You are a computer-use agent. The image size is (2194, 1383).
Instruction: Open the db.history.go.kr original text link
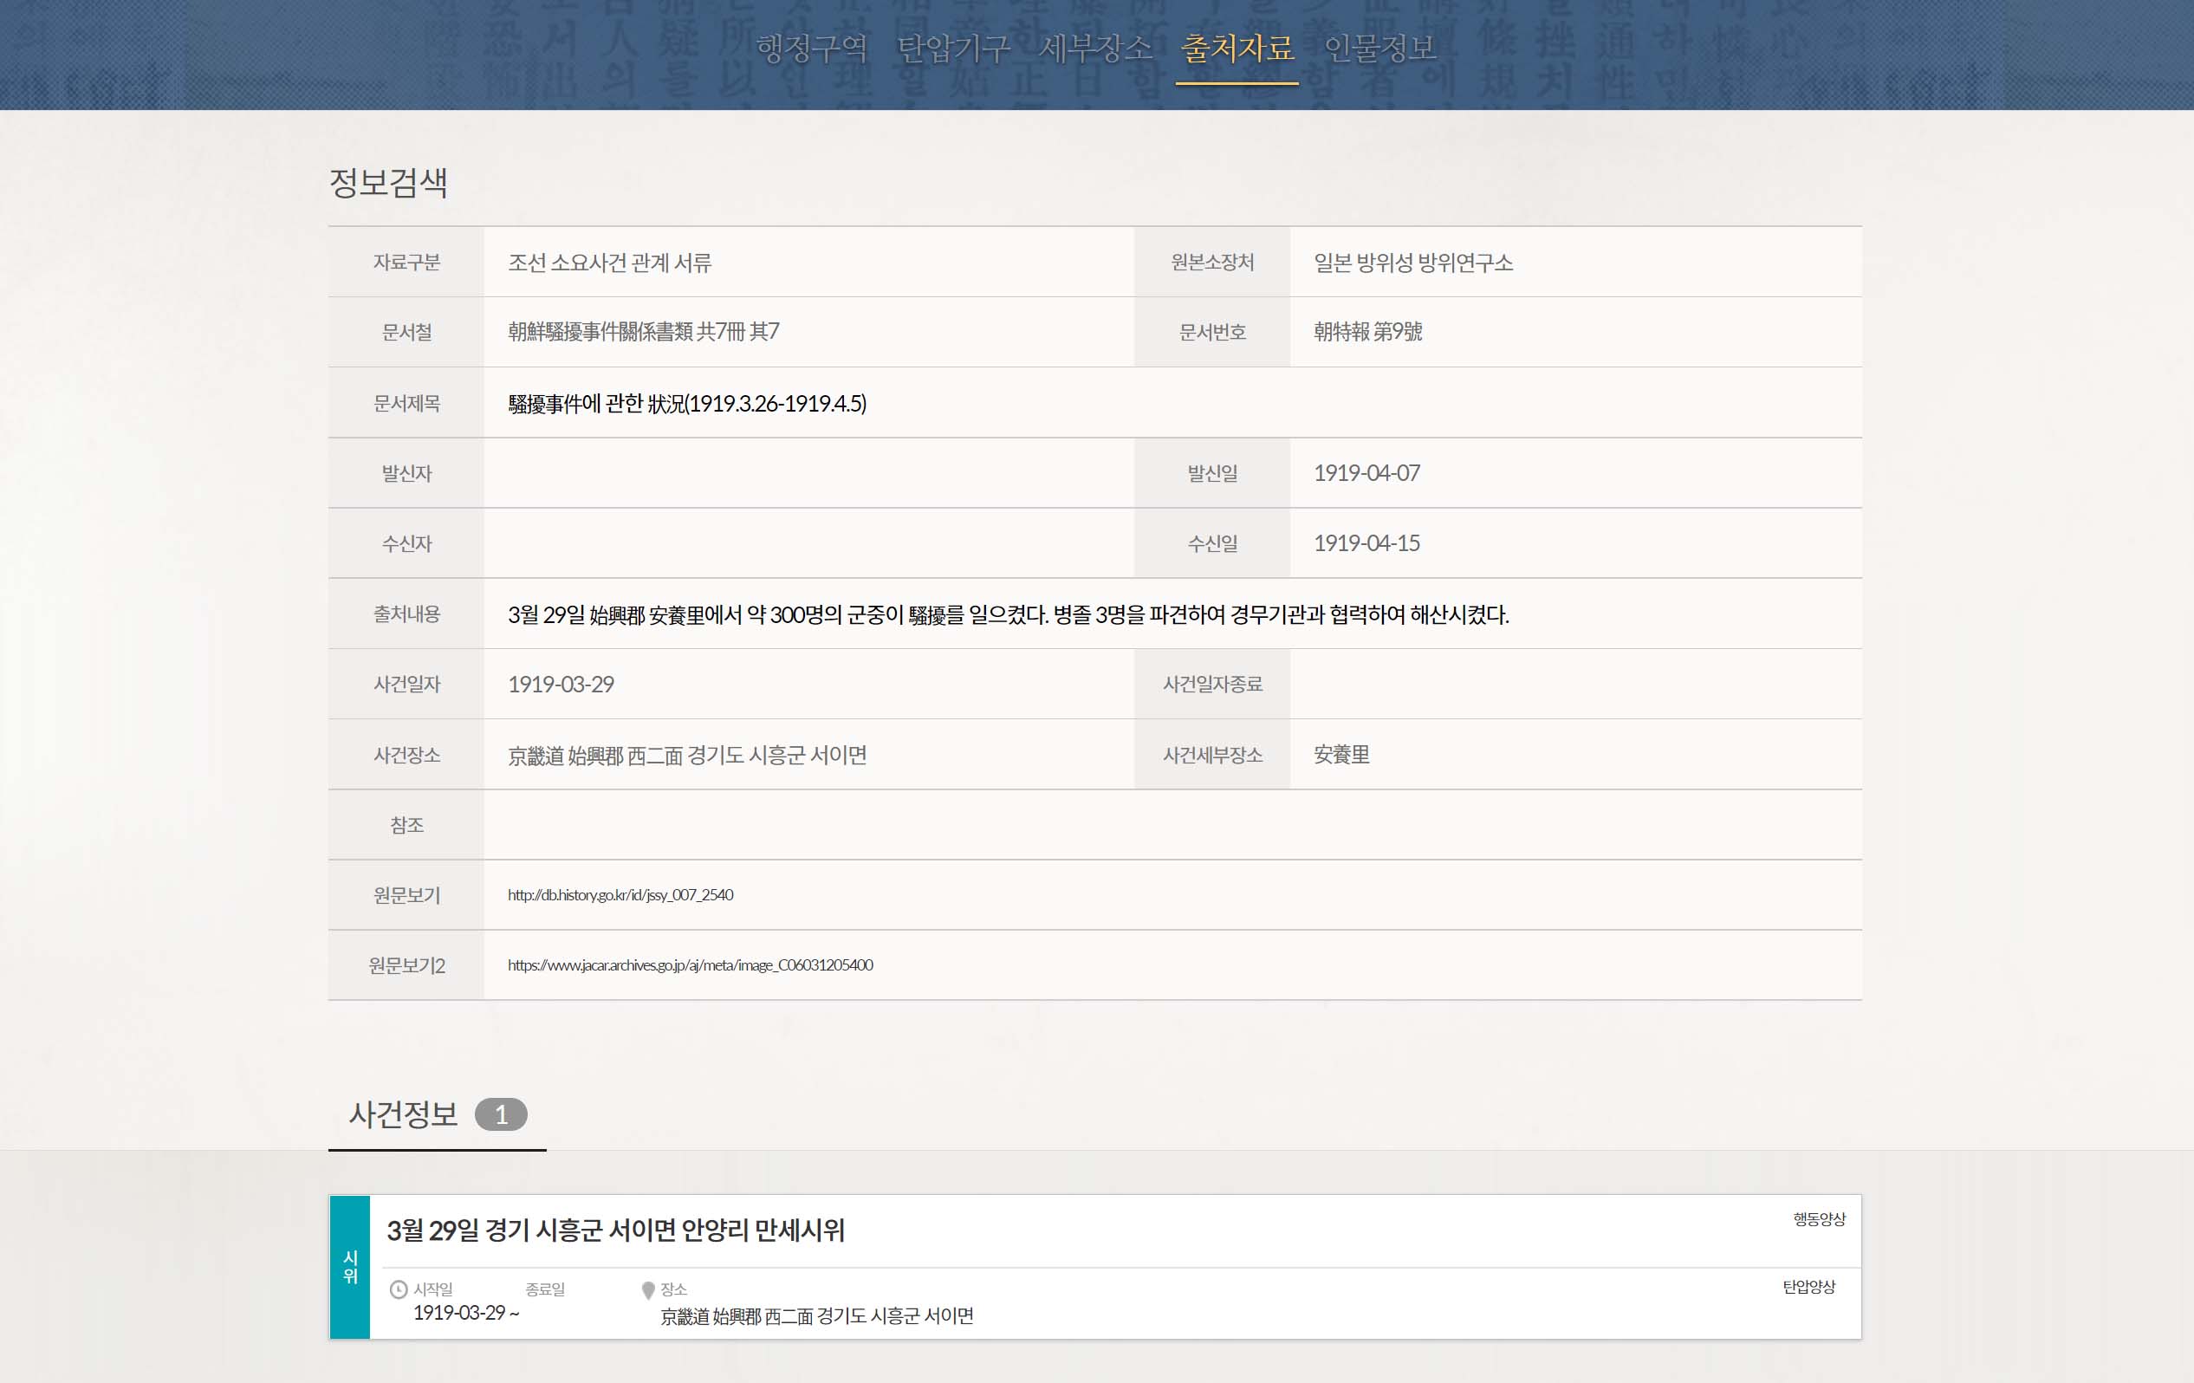click(620, 894)
